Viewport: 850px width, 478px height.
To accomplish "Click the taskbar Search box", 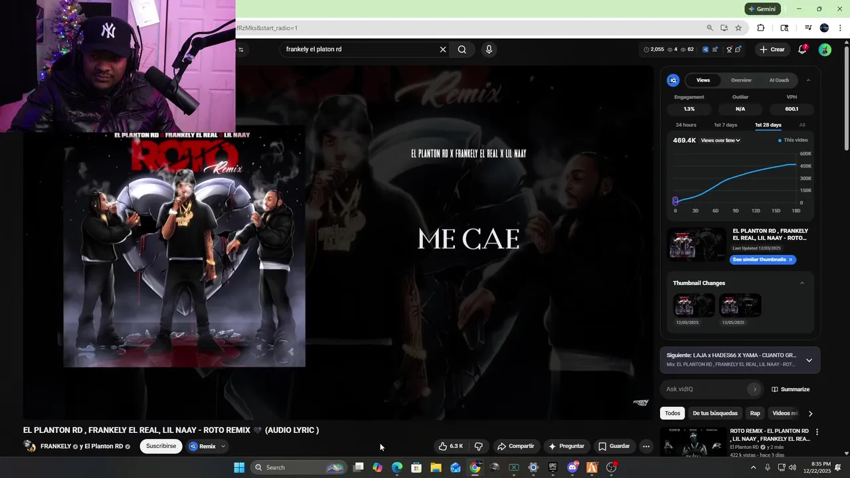I will pos(299,467).
